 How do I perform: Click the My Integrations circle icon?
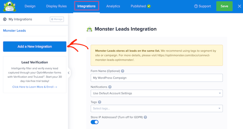pos(5,19)
